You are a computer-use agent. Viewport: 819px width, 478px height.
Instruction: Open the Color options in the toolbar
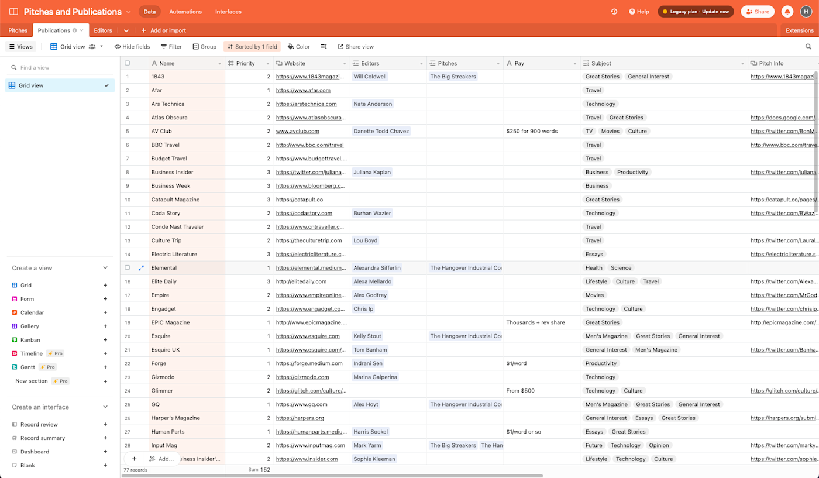pyautogui.click(x=298, y=47)
